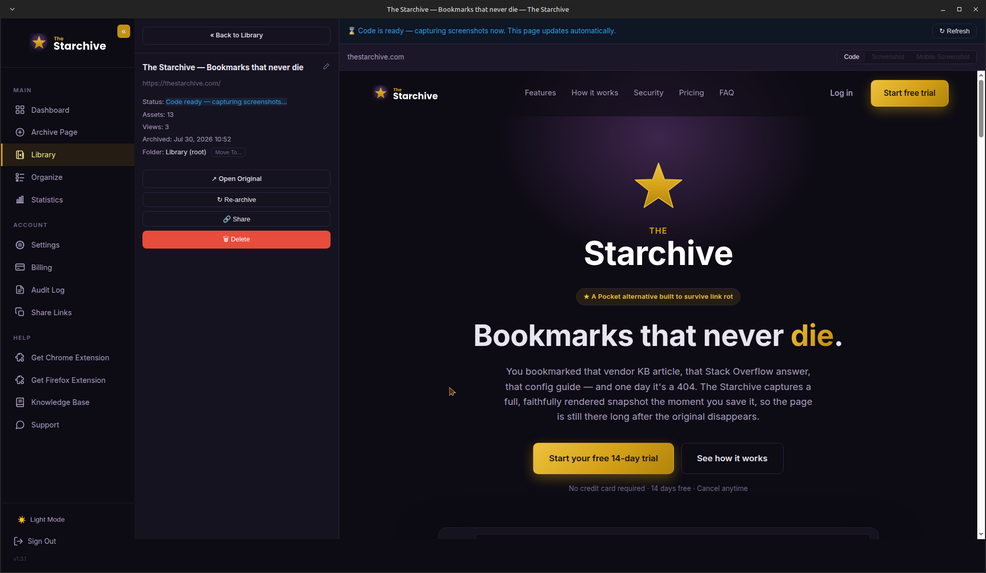
Task: Open How it works in the page nav
Action: point(594,93)
